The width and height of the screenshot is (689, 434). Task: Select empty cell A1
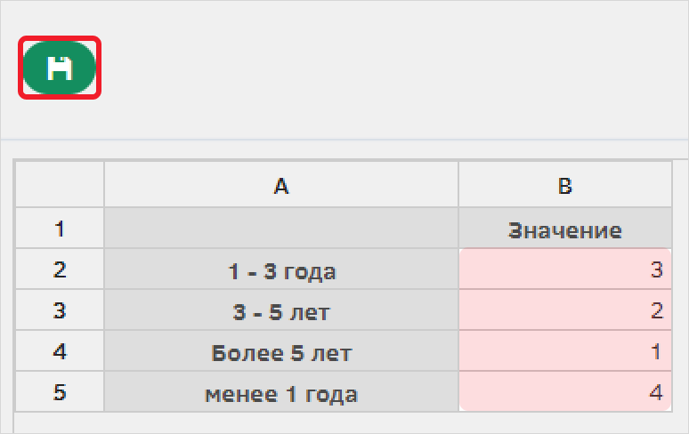[281, 228]
